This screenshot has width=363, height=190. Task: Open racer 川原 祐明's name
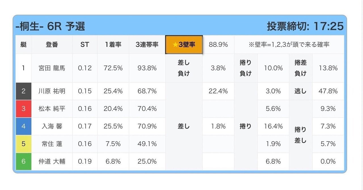point(52,91)
